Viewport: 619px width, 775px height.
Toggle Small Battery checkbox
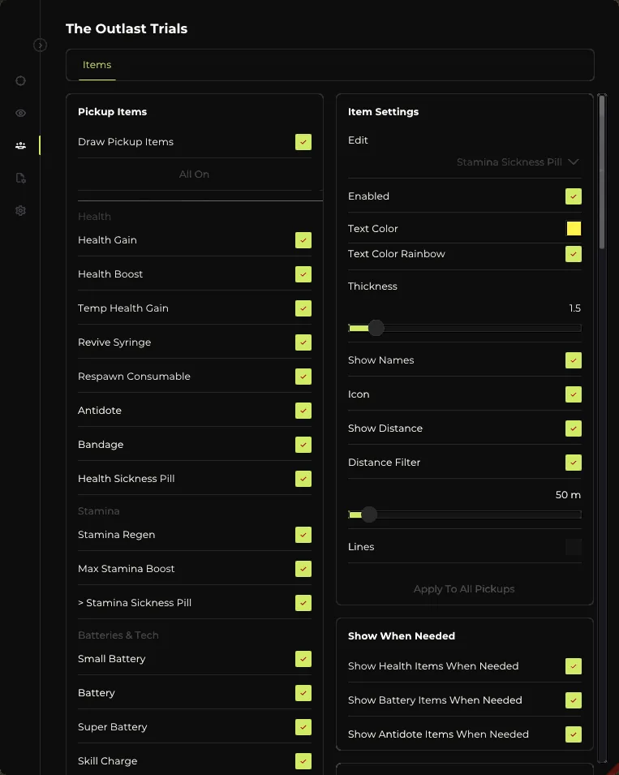pos(303,659)
